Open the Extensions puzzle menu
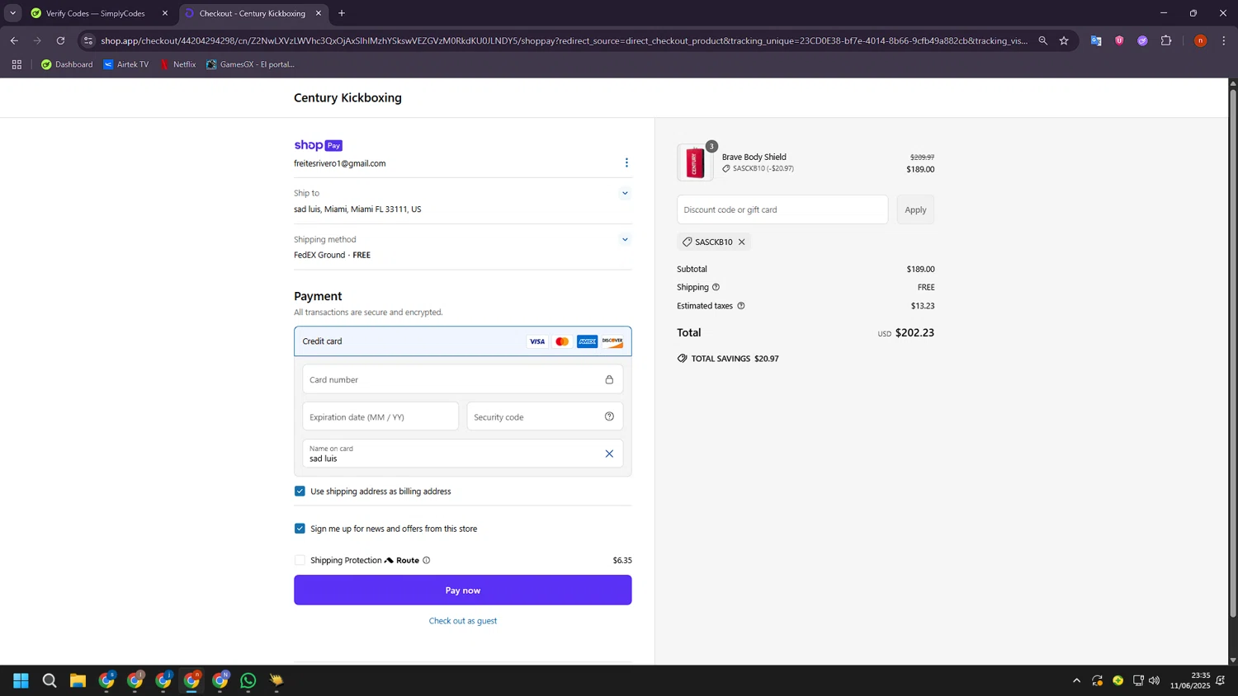This screenshot has width=1238, height=696. click(1166, 40)
